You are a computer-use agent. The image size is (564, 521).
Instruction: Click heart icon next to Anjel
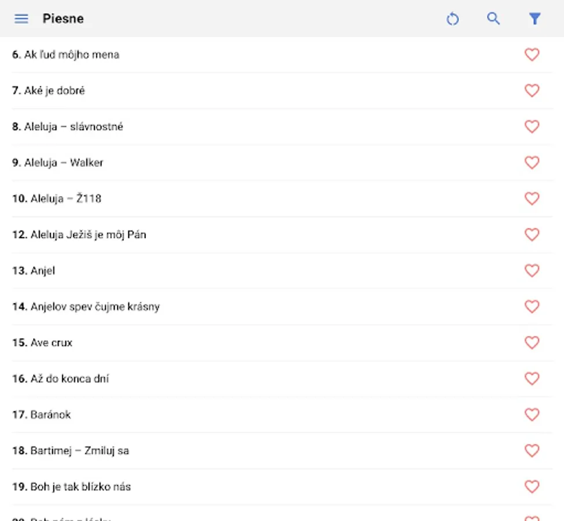tap(532, 270)
